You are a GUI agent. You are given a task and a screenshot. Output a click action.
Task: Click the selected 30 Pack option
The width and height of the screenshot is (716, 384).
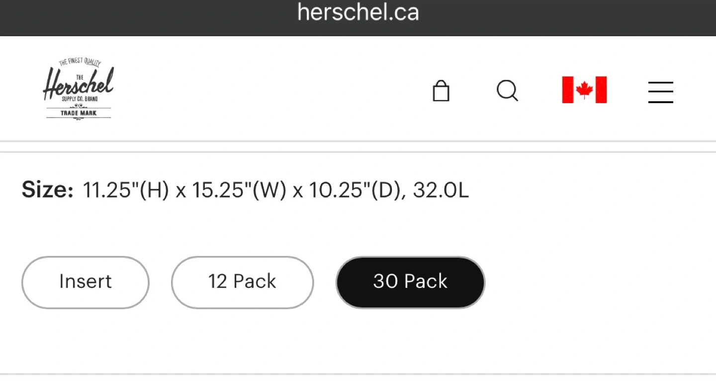410,282
